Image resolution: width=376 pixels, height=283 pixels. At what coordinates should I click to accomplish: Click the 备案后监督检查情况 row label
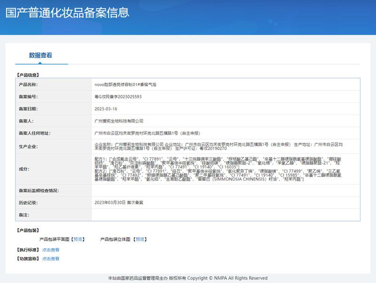point(39,191)
